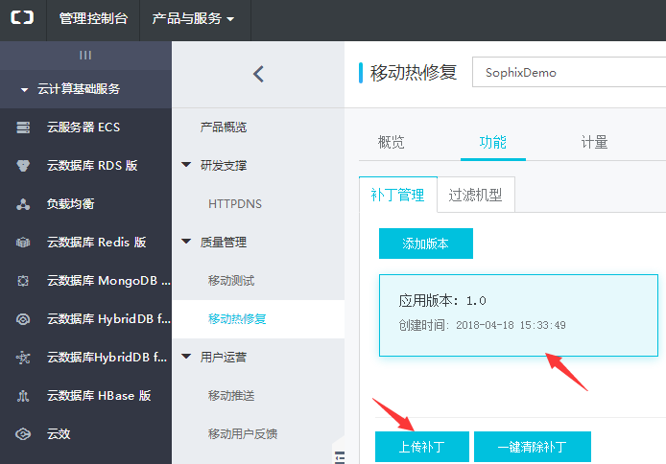Click the 上传补丁 button
The height and width of the screenshot is (464, 666).
[422, 447]
